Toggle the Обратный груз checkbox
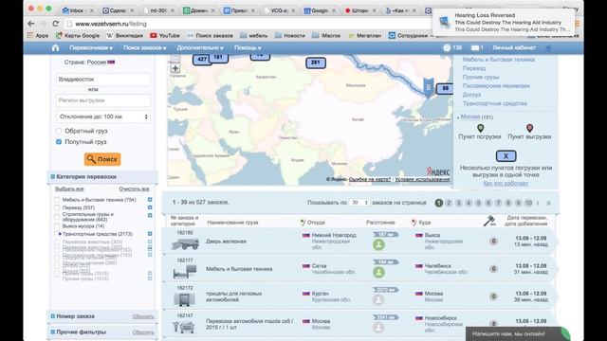607x341 pixels. click(x=59, y=131)
